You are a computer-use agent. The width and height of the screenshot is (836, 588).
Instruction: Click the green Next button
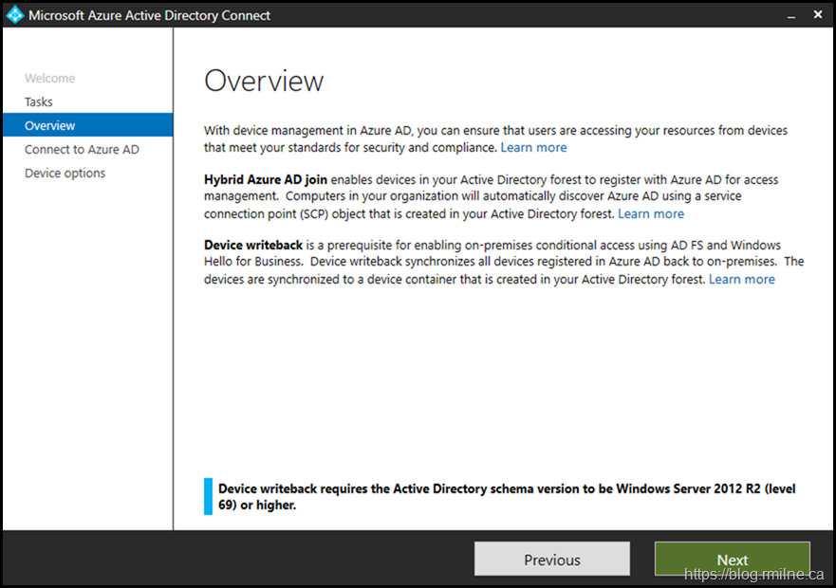[732, 560]
